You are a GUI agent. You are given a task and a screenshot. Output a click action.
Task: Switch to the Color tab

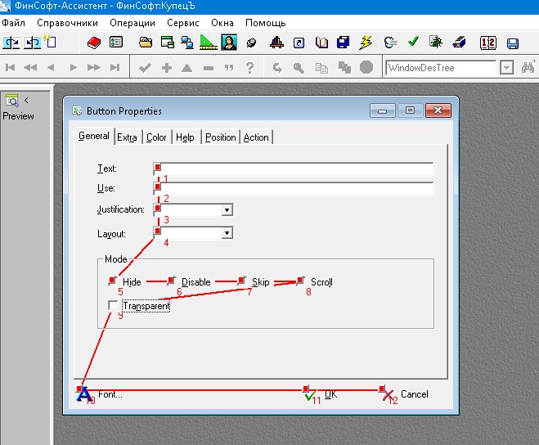[156, 137]
